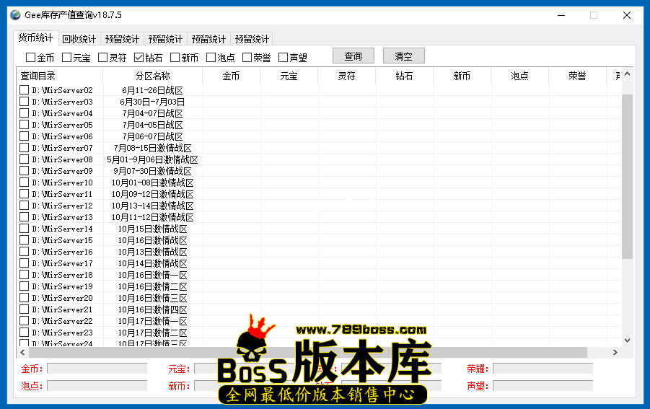This screenshot has width=650, height=409.
Task: Enable the 元宝 filter checkbox
Action: (x=67, y=57)
